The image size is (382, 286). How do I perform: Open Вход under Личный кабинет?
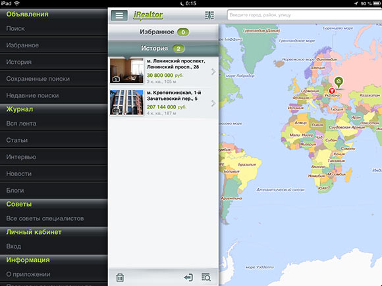(x=53, y=247)
